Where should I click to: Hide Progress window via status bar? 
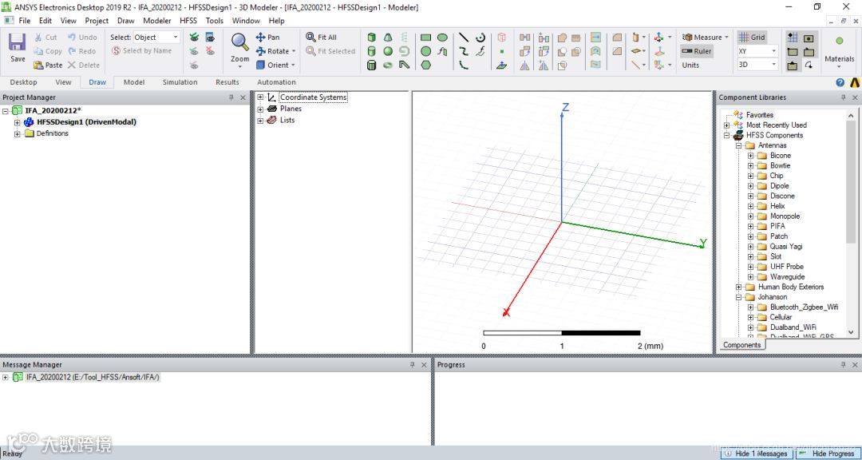[x=827, y=454]
